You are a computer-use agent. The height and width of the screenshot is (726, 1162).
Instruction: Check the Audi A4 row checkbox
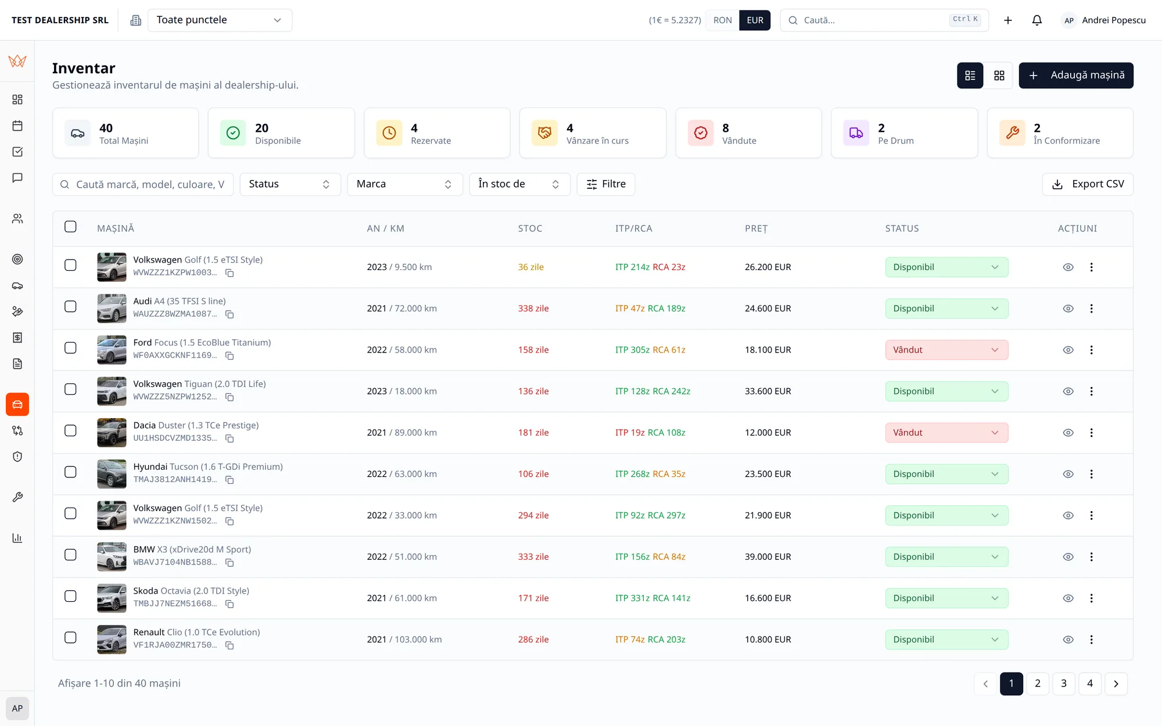(70, 306)
